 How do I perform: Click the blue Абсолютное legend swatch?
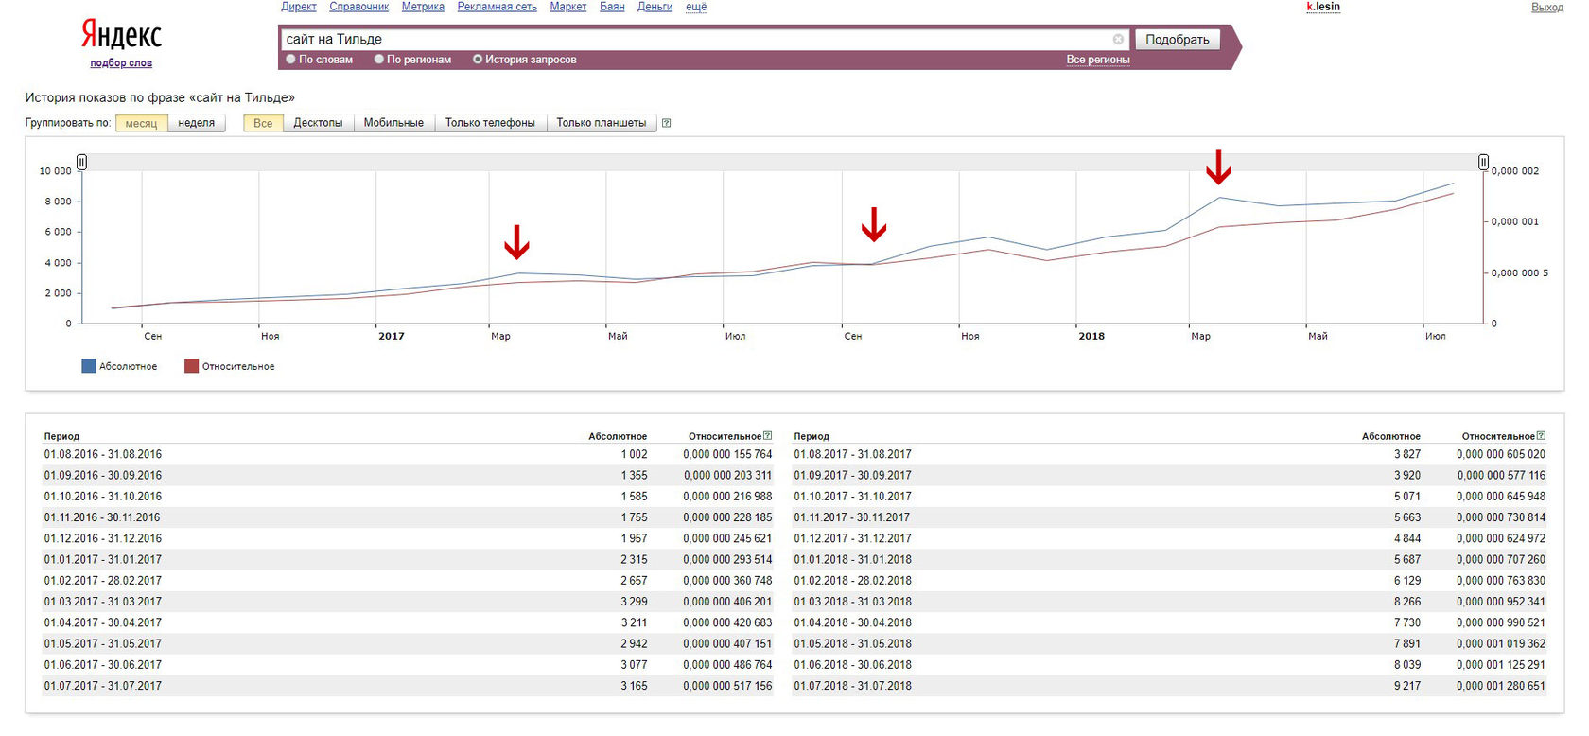pyautogui.click(x=89, y=366)
